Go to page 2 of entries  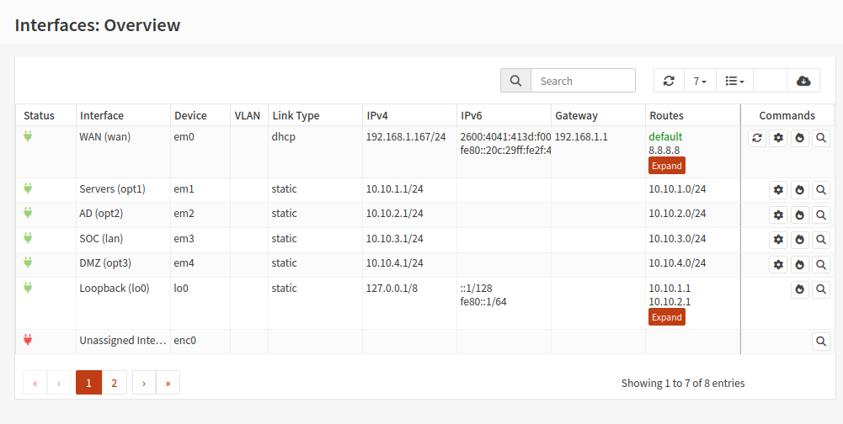[114, 383]
